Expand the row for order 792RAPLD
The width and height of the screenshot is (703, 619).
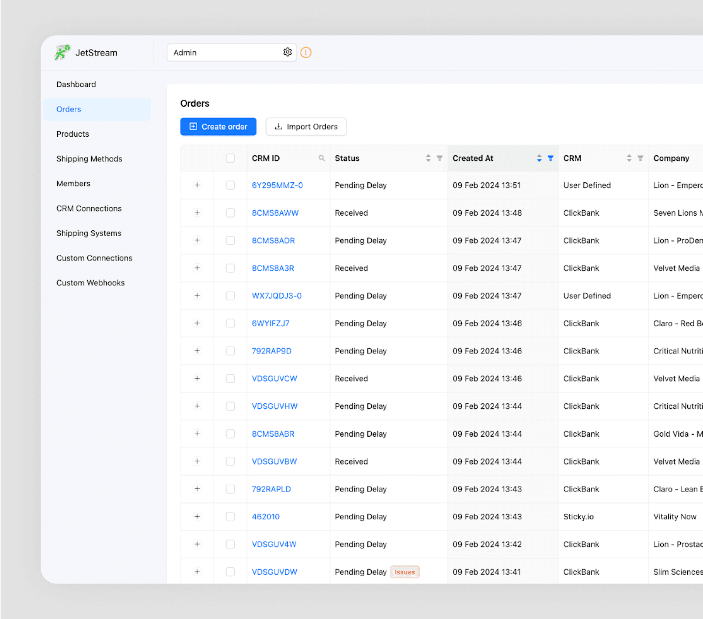click(197, 489)
